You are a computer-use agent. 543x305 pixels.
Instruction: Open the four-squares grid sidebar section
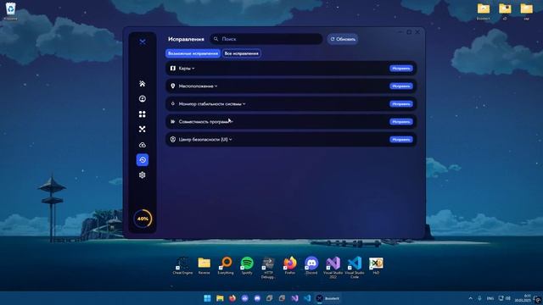pyautogui.click(x=143, y=114)
